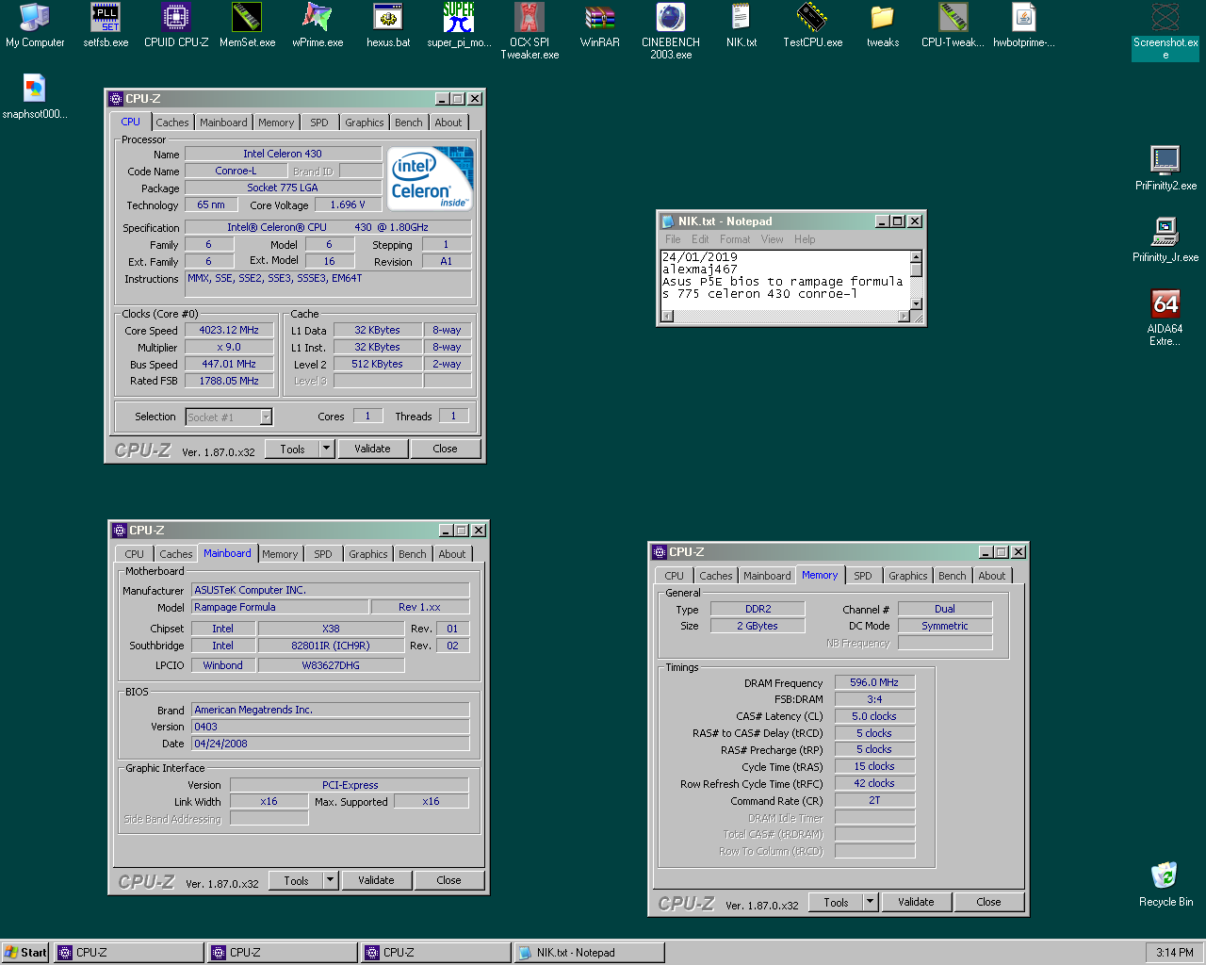The height and width of the screenshot is (965, 1206).
Task: Expand Tools arrow in Mainboard window
Action: click(x=330, y=880)
